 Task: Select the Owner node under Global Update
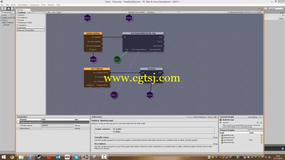tap(93, 59)
